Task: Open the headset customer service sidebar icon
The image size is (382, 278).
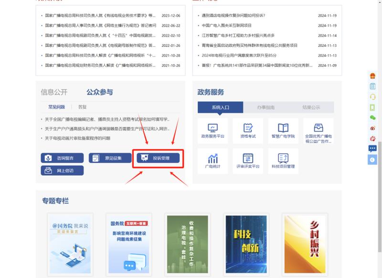Action: 372,97
